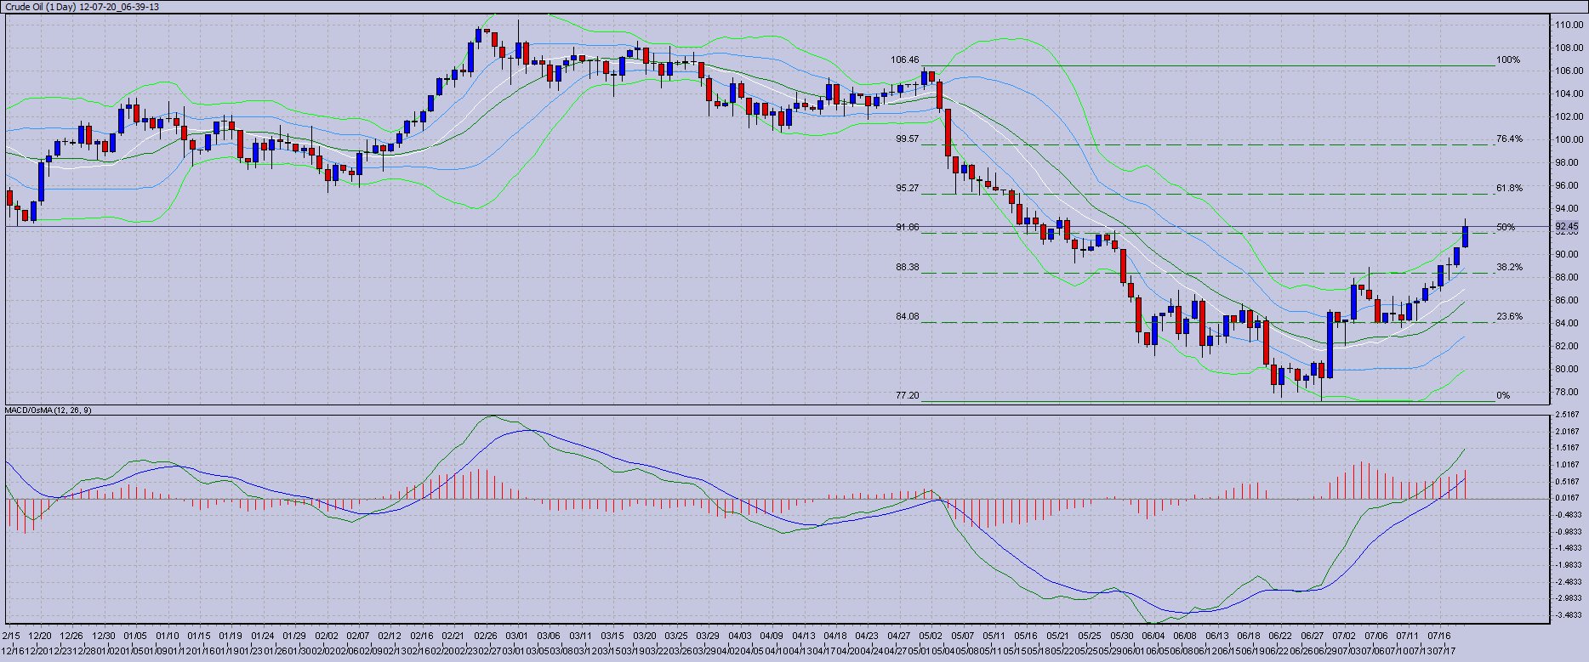The width and height of the screenshot is (1589, 662).
Task: Click 78.00 on the price axis
Action: (1569, 393)
